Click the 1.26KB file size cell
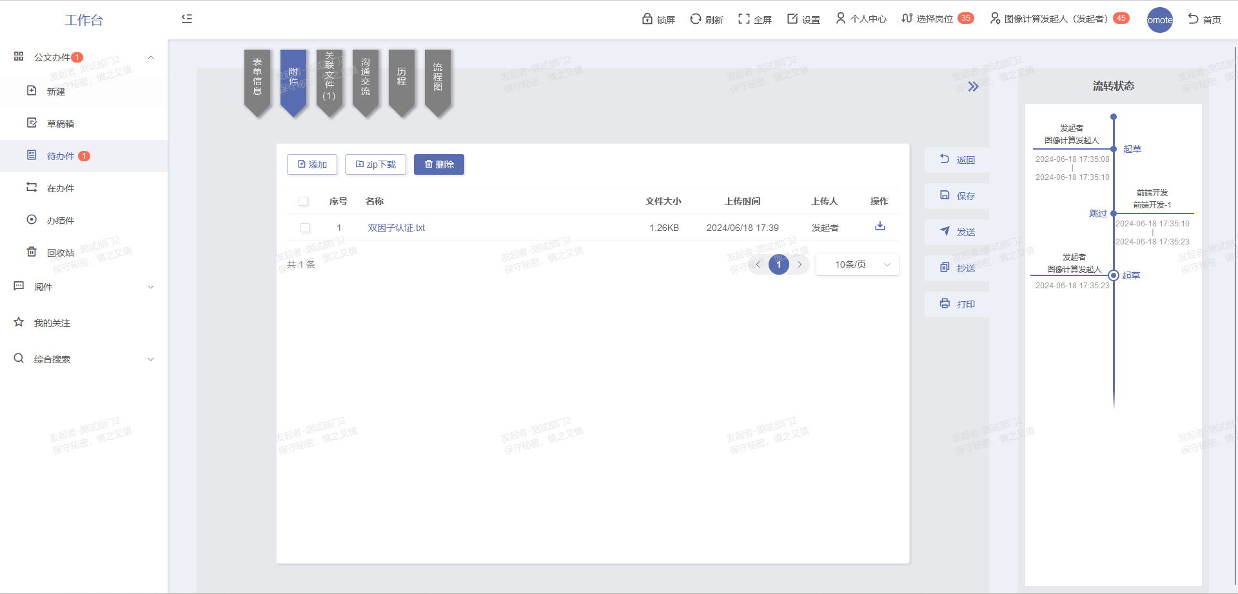Viewport: 1238px width, 594px height. click(664, 228)
